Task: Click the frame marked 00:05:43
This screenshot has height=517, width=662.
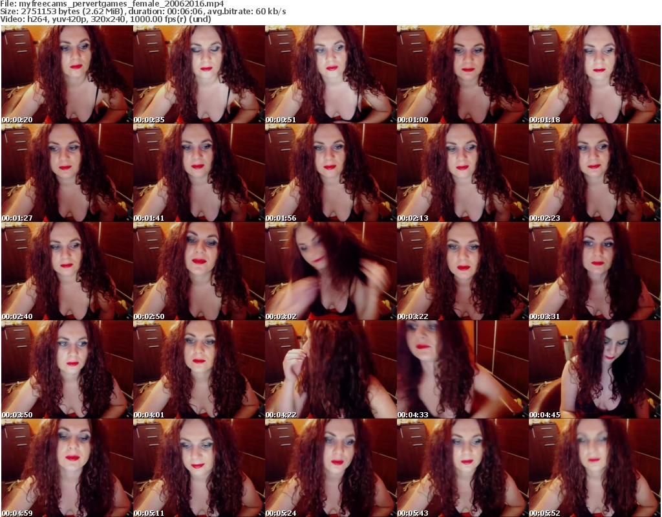Action: [463, 468]
